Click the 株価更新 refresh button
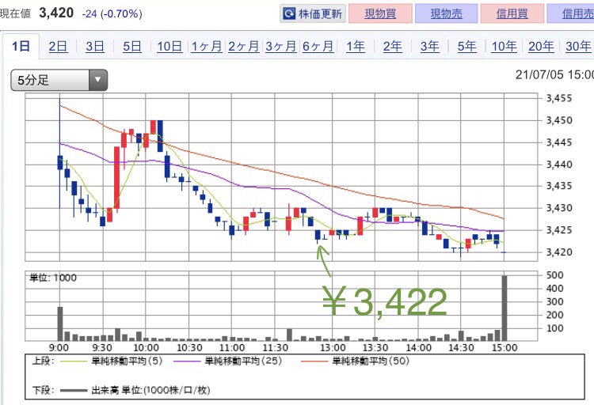594x405 pixels. [313, 14]
